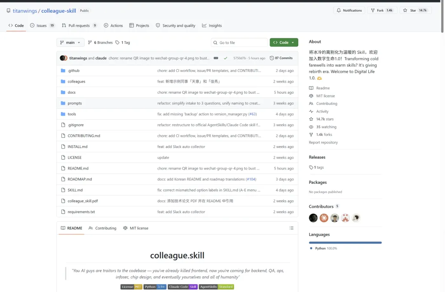Open the titanwings owner link
The width and height of the screenshot is (445, 292).
point(25,11)
